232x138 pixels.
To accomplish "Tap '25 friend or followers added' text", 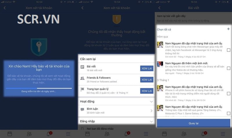I will tap(102, 82).
